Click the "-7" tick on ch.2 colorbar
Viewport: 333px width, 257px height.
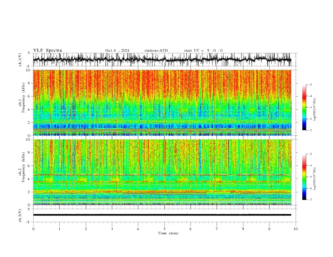point(310,199)
